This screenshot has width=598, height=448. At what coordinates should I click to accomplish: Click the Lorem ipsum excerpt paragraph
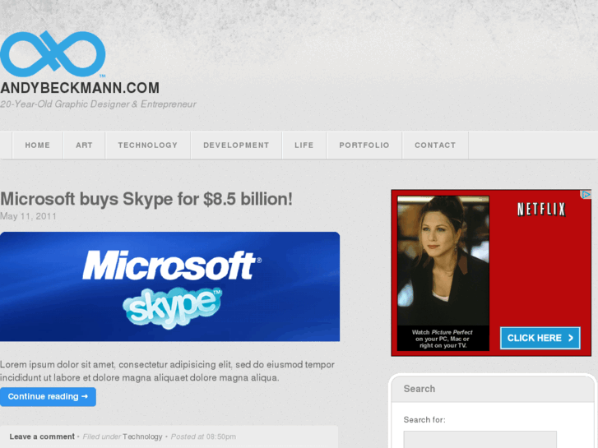[168, 372]
